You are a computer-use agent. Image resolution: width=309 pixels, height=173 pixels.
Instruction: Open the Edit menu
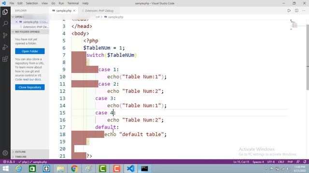[x=20, y=3]
